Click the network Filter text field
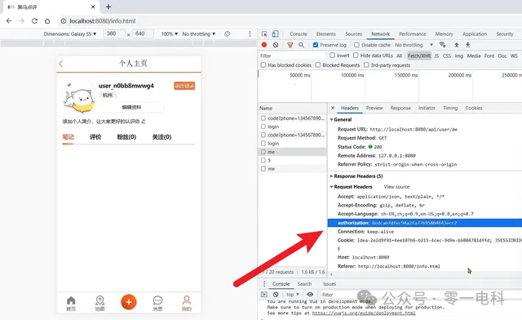The image size is (522, 320). (292, 56)
